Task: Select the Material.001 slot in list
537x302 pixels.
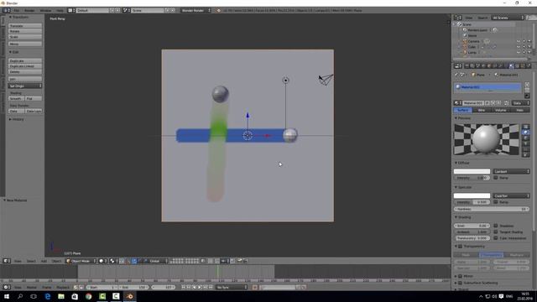Action: click(x=487, y=87)
